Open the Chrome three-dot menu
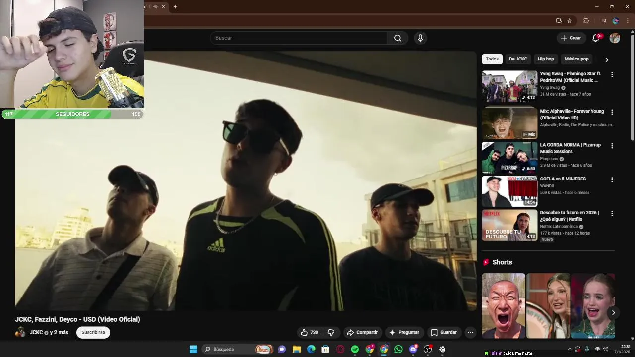 coord(628,21)
